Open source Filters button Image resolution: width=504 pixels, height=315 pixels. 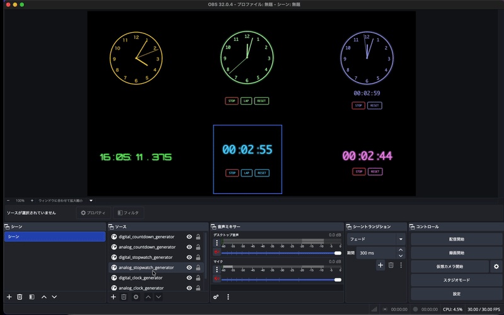(129, 213)
